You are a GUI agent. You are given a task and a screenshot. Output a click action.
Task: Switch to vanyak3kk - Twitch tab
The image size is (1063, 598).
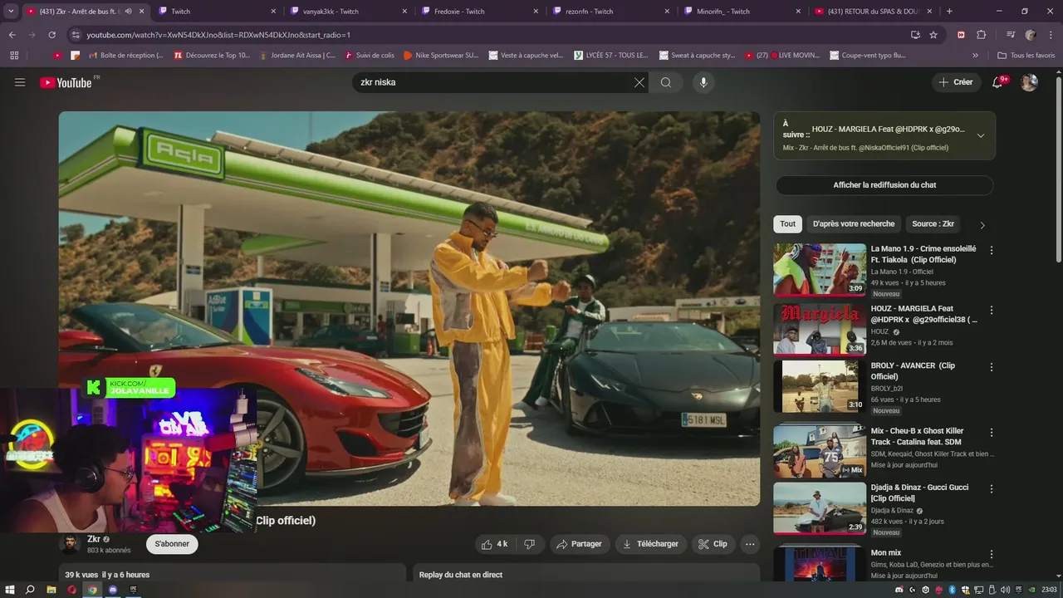[349, 11]
